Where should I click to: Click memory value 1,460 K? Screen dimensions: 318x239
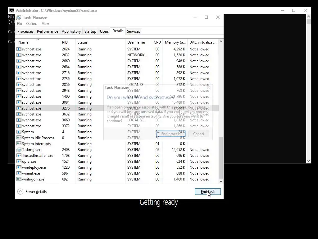(x=179, y=179)
